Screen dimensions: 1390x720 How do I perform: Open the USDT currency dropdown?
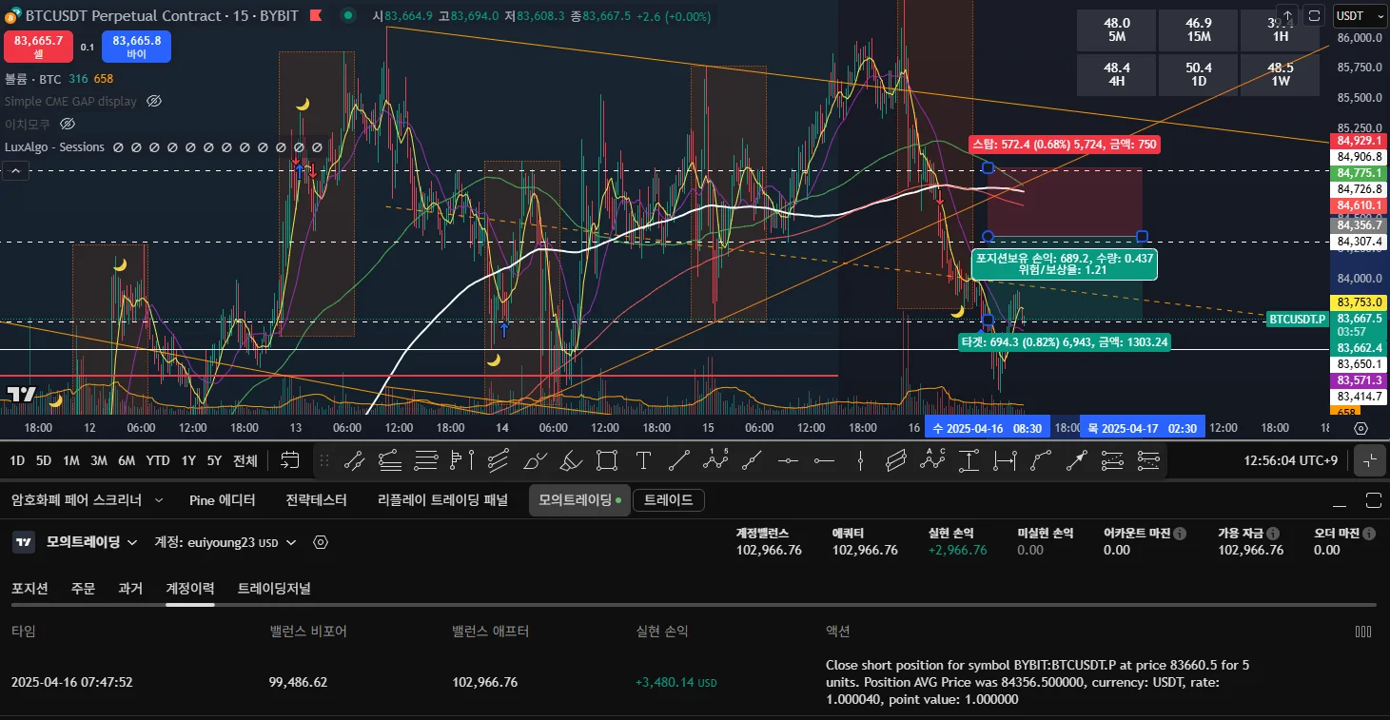pos(1361,16)
